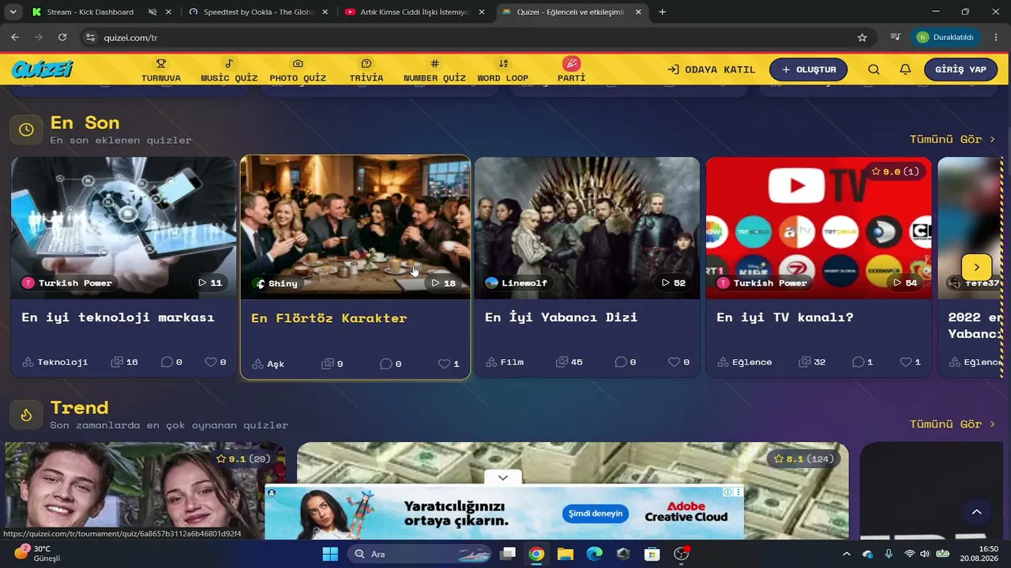Viewport: 1011px width, 568px height.
Task: Click the Film category tag
Action: pos(505,362)
